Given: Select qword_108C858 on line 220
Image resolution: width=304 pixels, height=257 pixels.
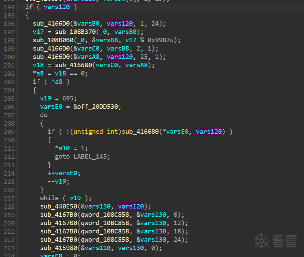Looking at the screenshot, I should click(105, 223).
